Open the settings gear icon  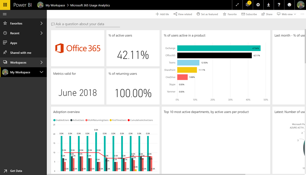click(x=258, y=5)
